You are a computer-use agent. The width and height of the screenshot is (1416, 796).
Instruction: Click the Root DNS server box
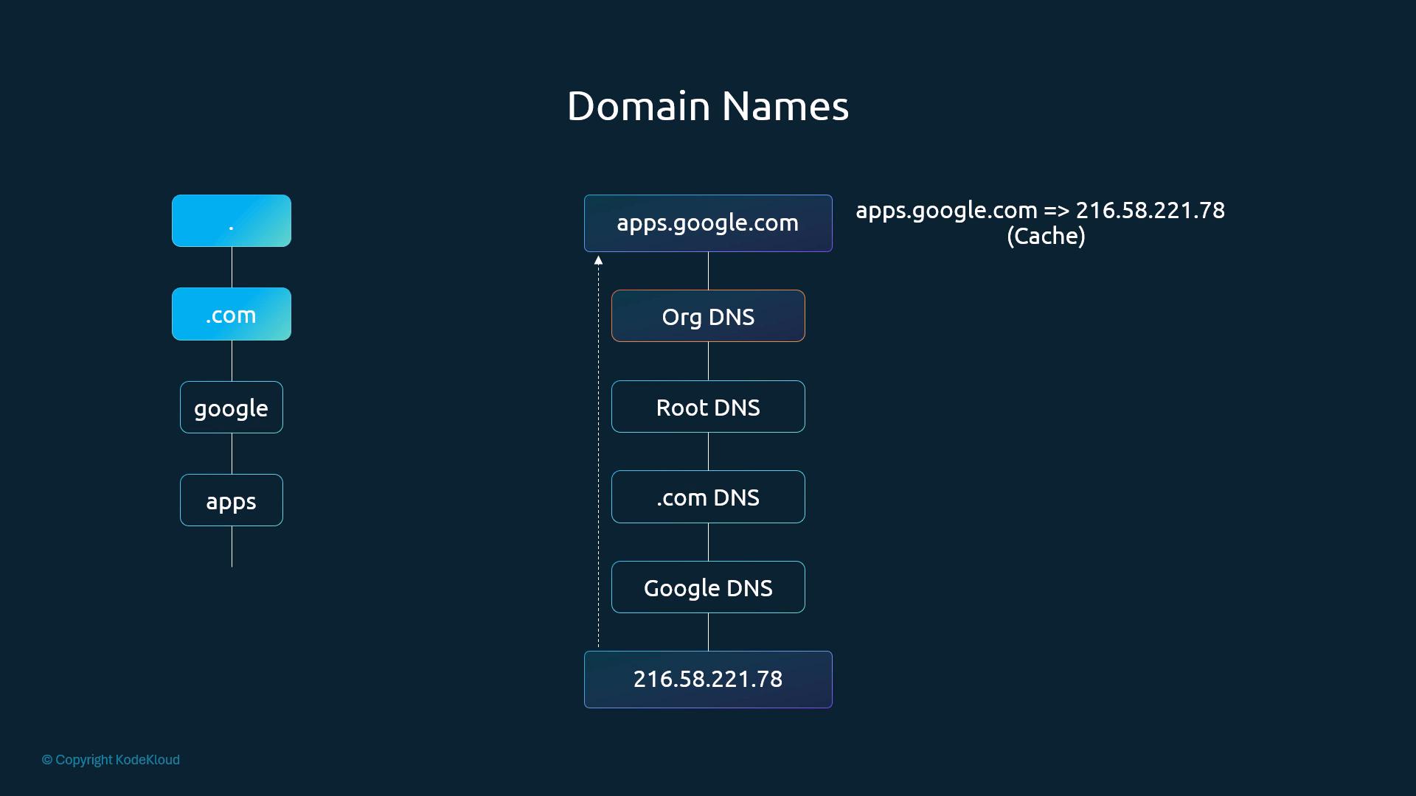[708, 407]
